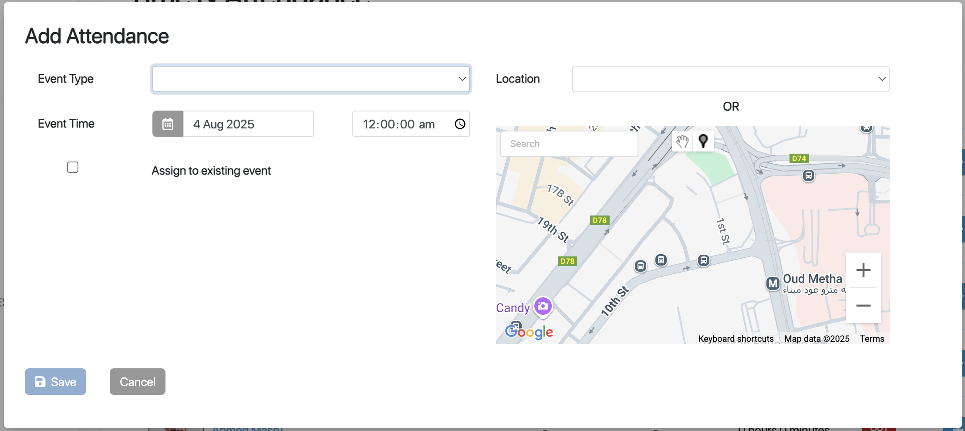Screen dimensions: 965x431
Task: Enable the hand pan tool on the map
Action: click(682, 141)
